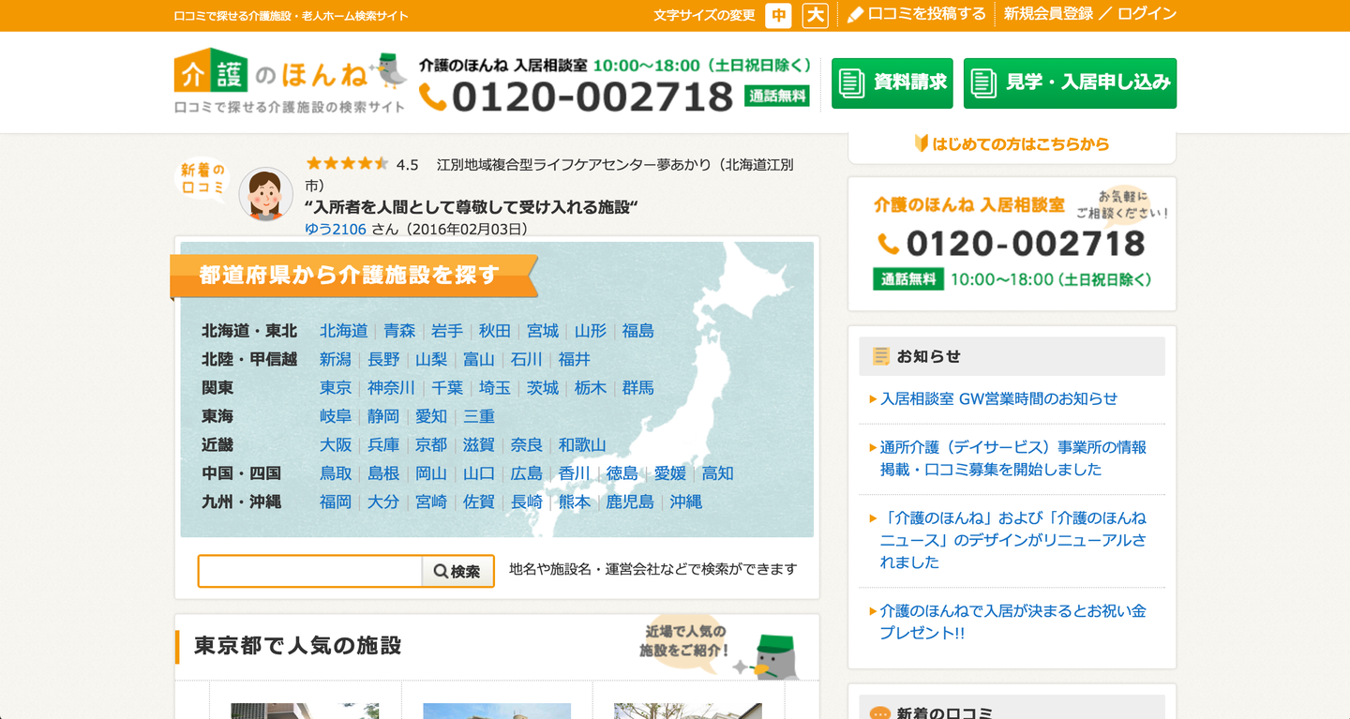This screenshot has height=719, width=1350.
Task: Click the pencil icon beside 口コミを投稿する
Action: tap(855, 15)
